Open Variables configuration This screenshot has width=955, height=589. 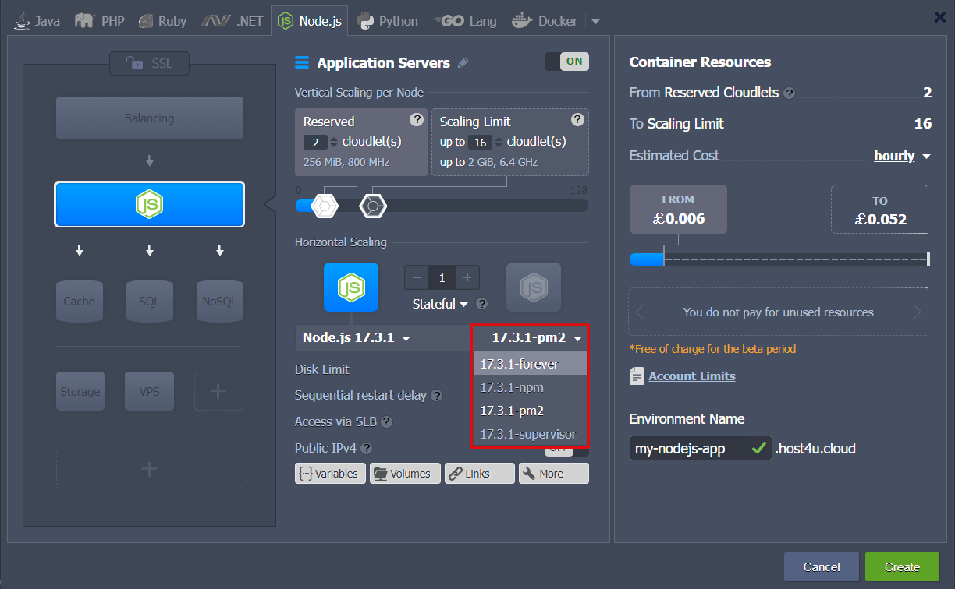[330, 473]
